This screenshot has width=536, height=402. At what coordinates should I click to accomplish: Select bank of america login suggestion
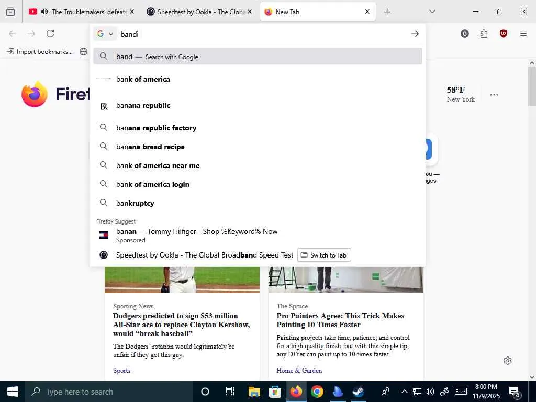pos(258,184)
